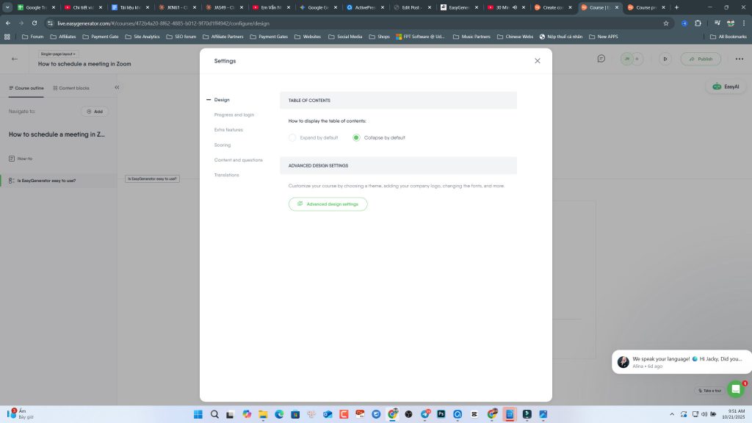Image resolution: width=752 pixels, height=423 pixels.
Task: Switch to the Content blocks tab
Action: point(70,87)
